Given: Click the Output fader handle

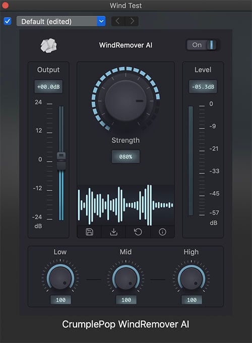Looking at the screenshot, I should click(61, 161).
